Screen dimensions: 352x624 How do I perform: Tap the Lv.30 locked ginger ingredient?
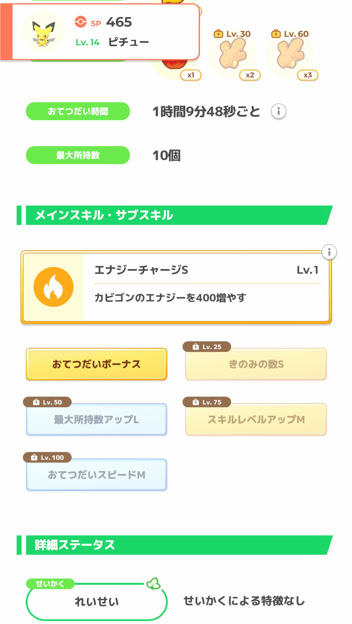click(x=232, y=55)
